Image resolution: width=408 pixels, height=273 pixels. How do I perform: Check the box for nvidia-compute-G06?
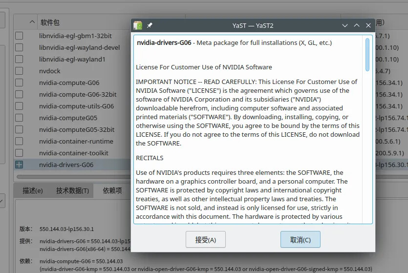tap(19, 83)
